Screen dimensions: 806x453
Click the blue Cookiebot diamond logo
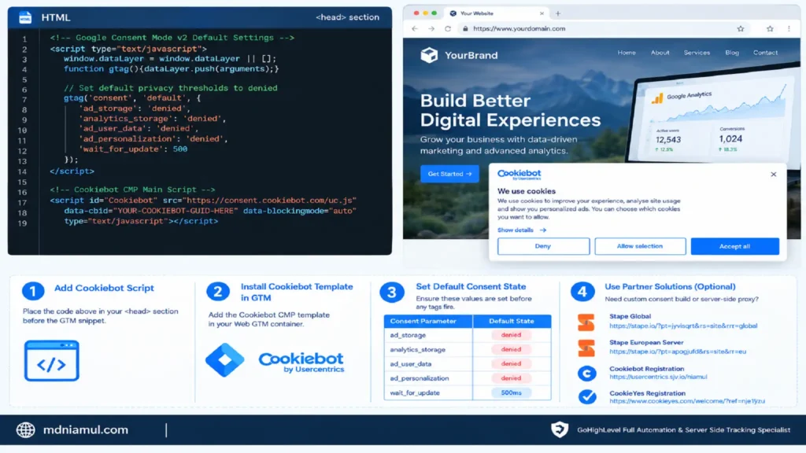coord(224,360)
